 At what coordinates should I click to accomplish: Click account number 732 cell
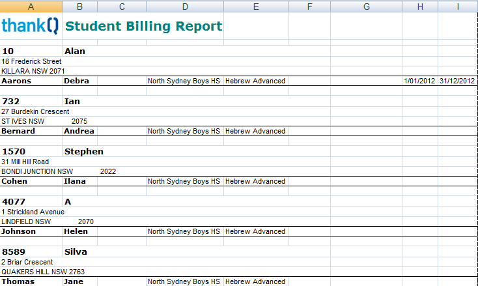[x=11, y=101]
